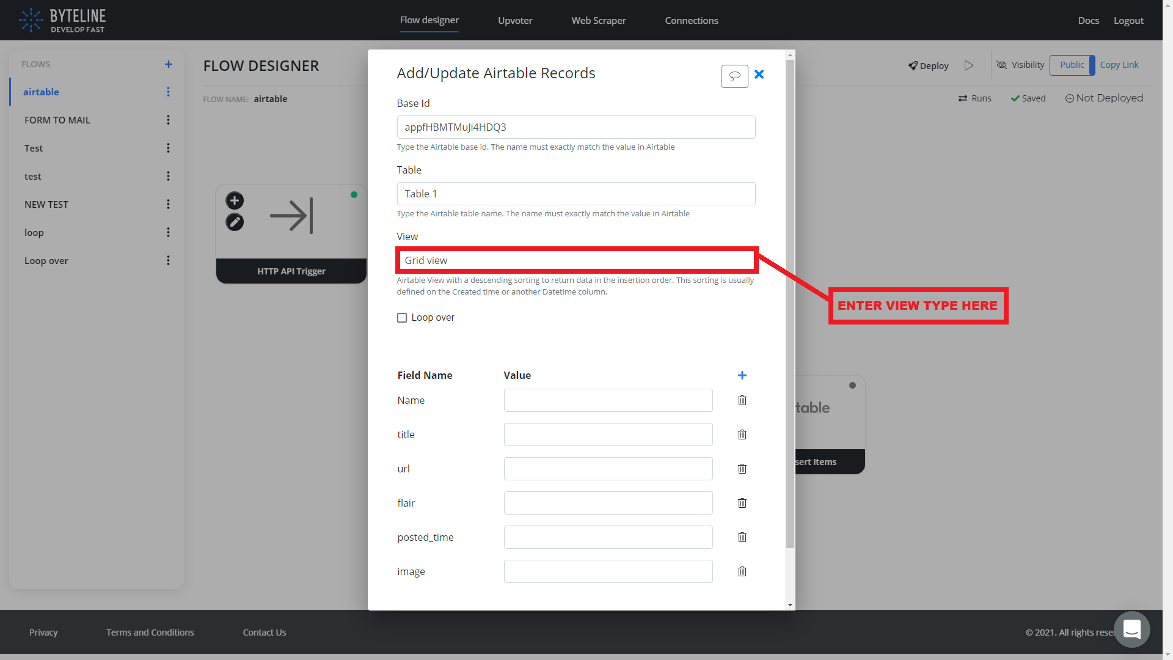This screenshot has width=1173, height=660.
Task: Select the loop flow
Action: click(x=34, y=232)
